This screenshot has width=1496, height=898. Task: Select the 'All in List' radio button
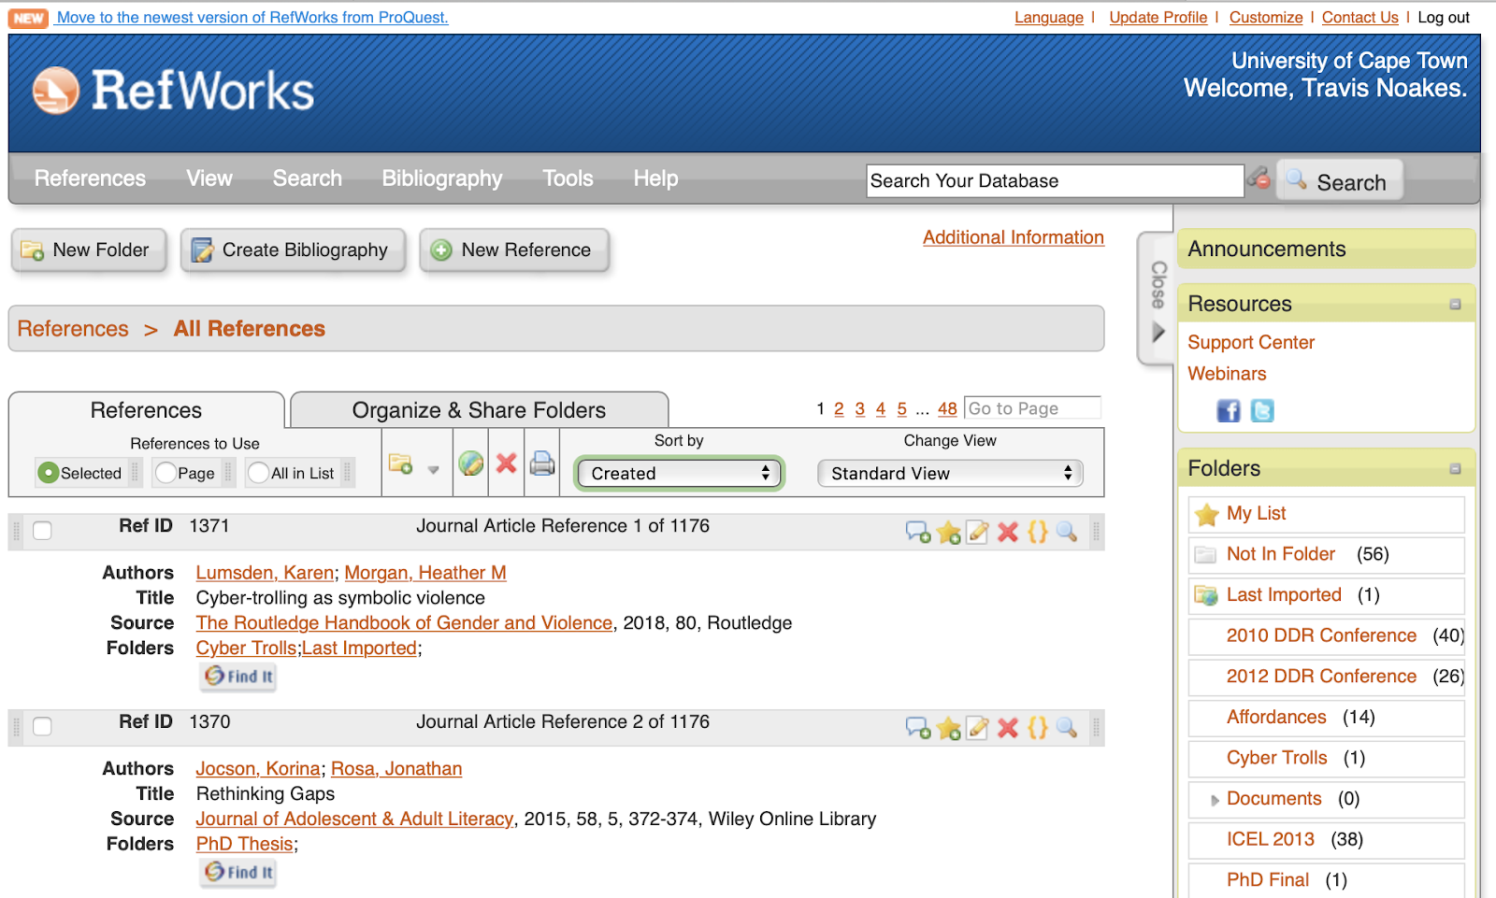(x=258, y=473)
